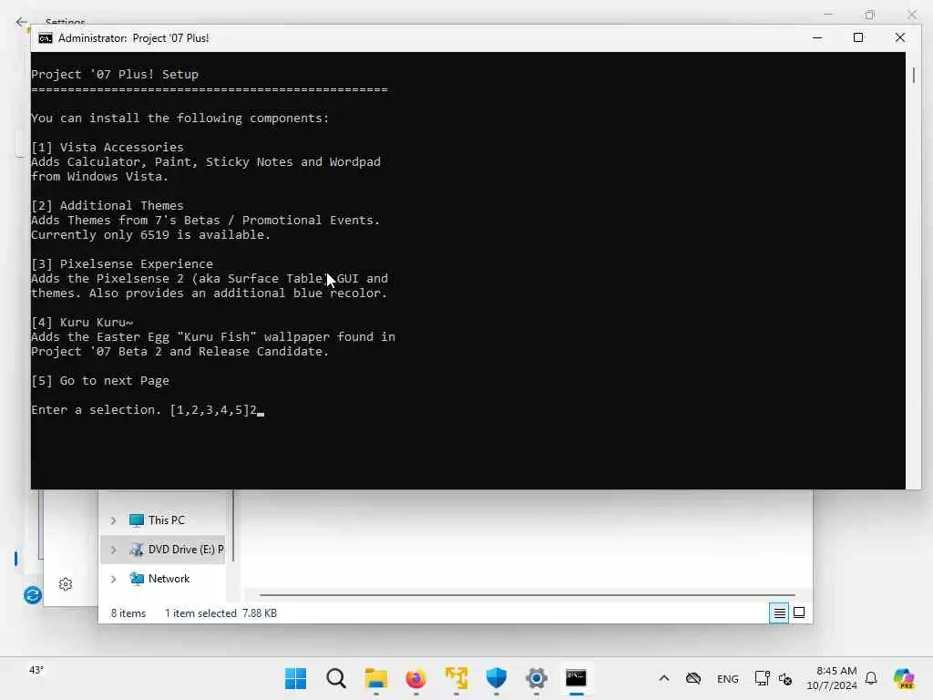Open the notifications bell
This screenshot has height=700, width=933.
click(x=871, y=678)
